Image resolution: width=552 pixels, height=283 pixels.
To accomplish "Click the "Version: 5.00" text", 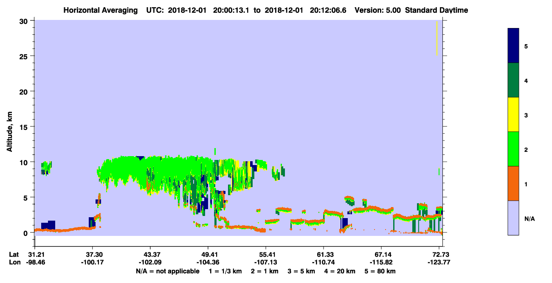I will point(378,10).
